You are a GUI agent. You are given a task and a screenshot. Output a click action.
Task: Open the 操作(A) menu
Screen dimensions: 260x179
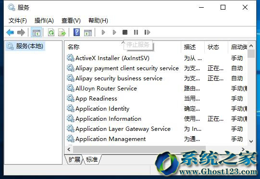44,21
